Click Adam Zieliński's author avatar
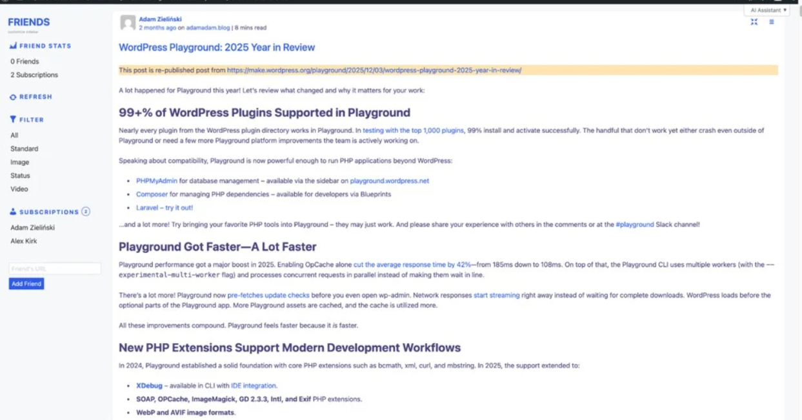 click(128, 23)
